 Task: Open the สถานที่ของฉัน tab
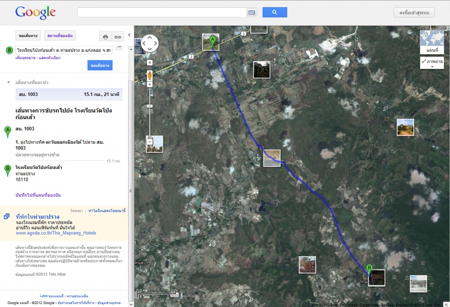click(60, 36)
